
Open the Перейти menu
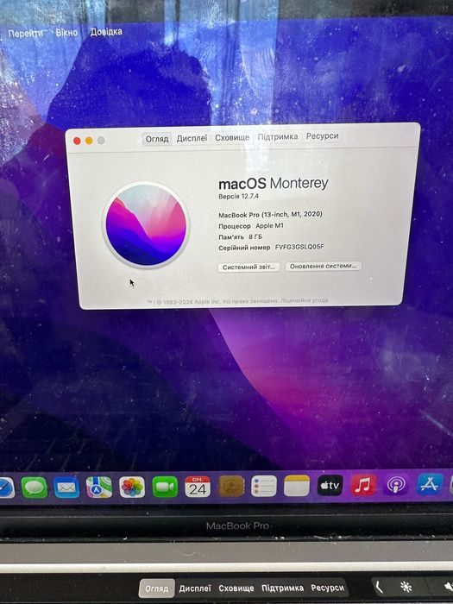(x=25, y=34)
